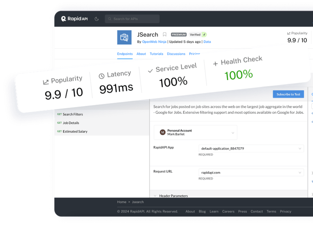313x225 pixels.
Task: Click the Service Level checkmark icon
Action: tap(150, 70)
